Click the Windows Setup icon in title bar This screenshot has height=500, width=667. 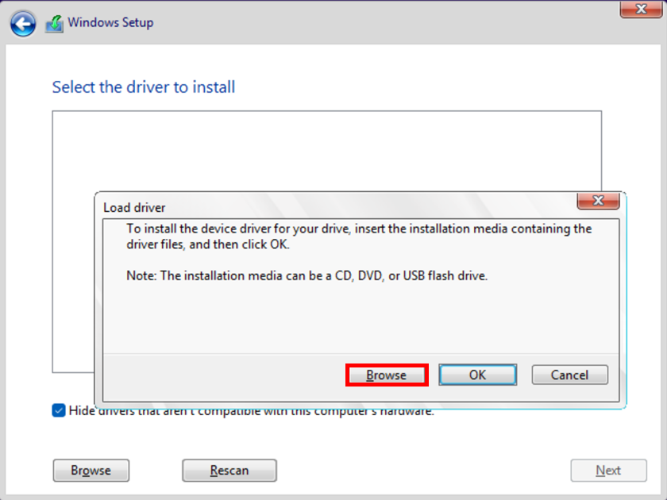(54, 23)
